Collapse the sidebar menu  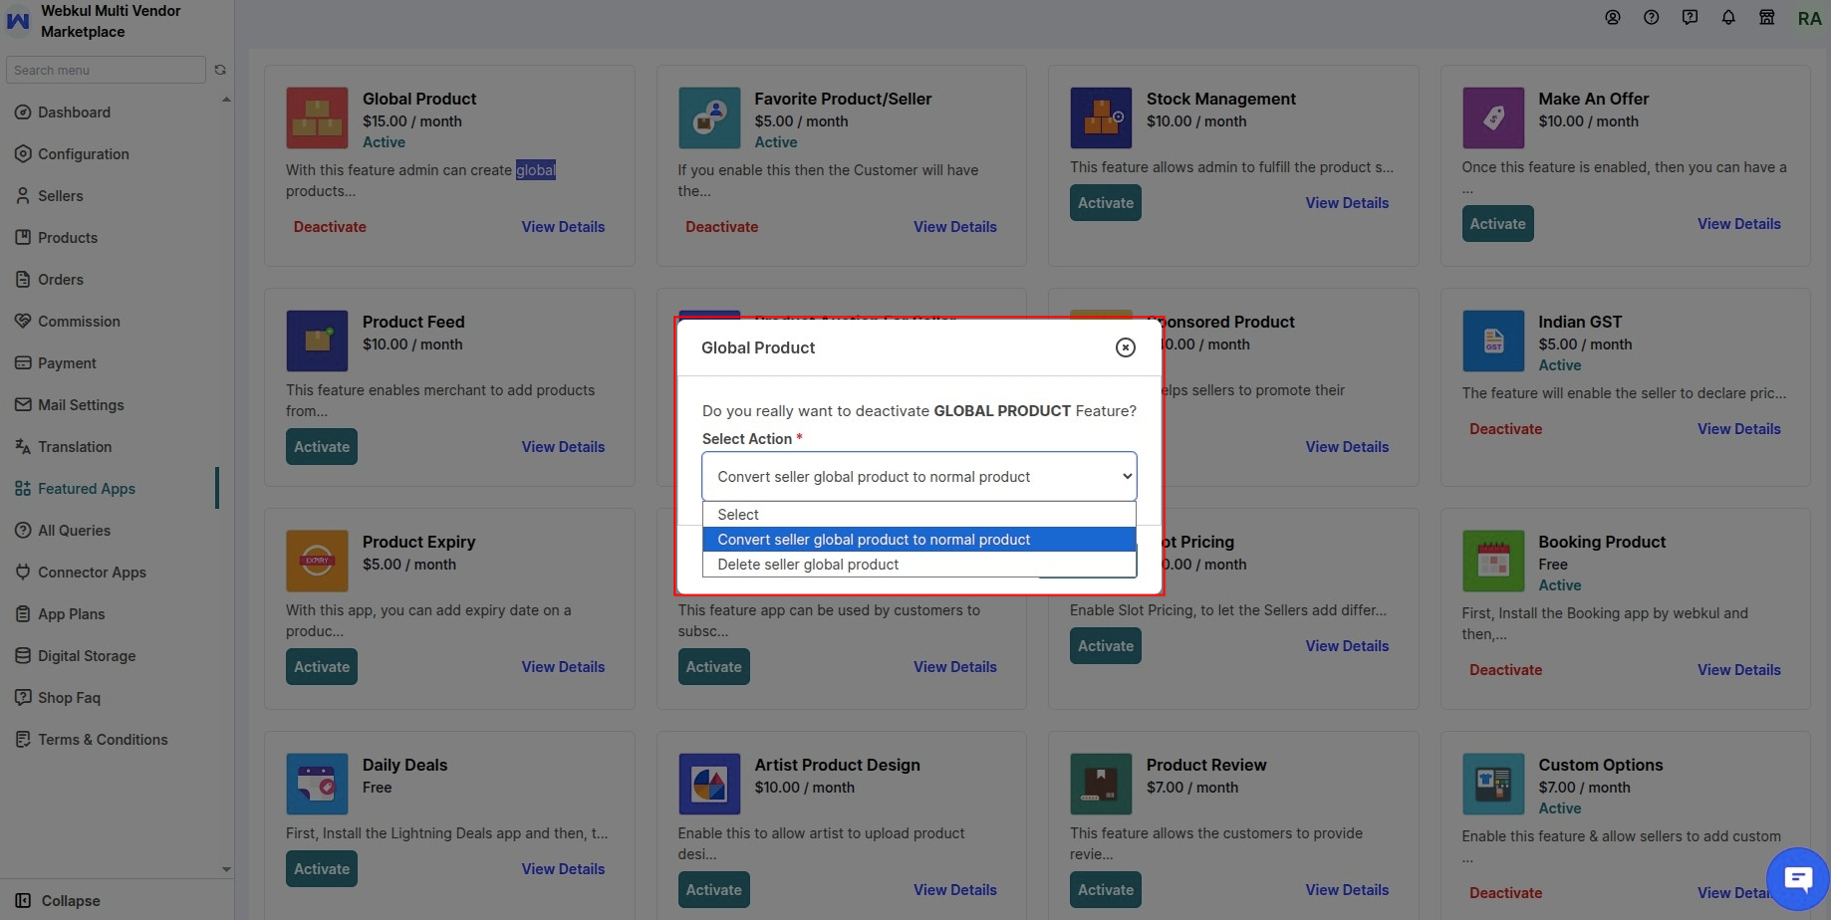(58, 901)
